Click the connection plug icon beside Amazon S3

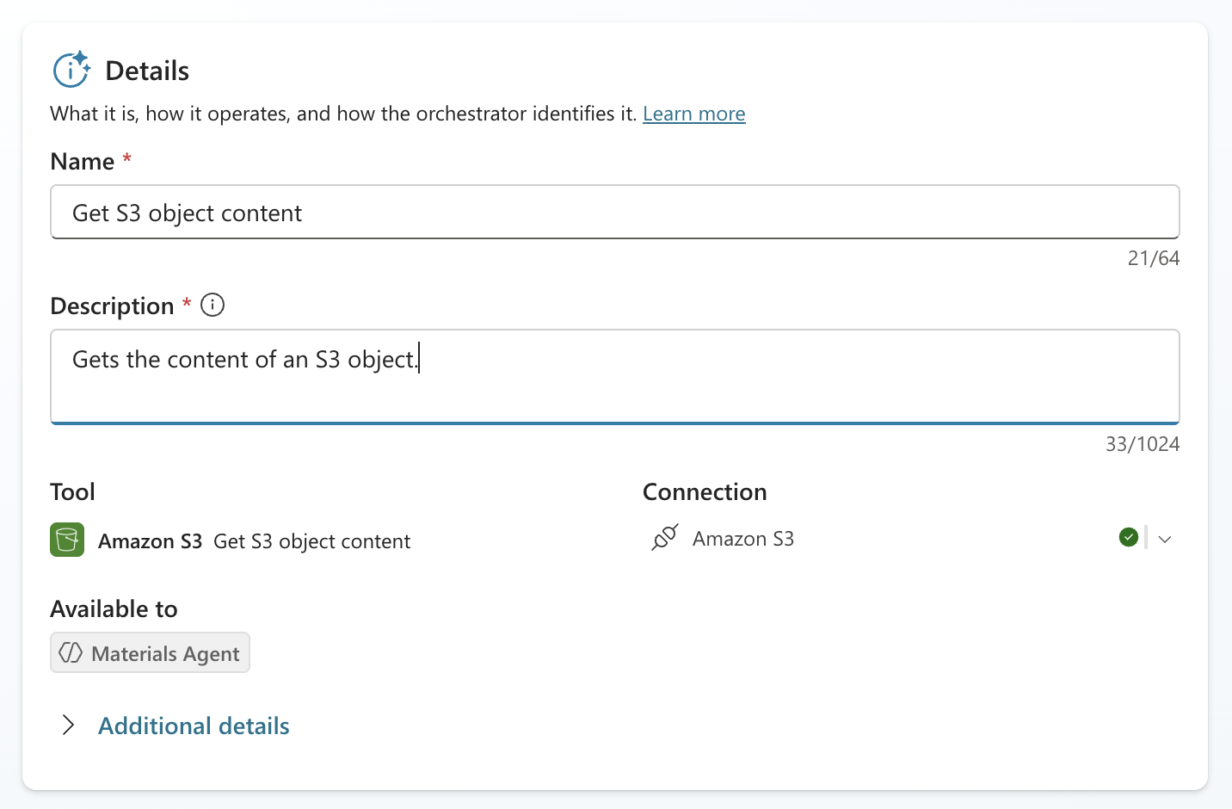pos(663,538)
